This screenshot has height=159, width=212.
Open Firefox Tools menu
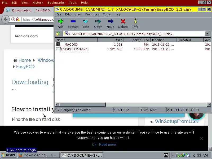[73, 3]
